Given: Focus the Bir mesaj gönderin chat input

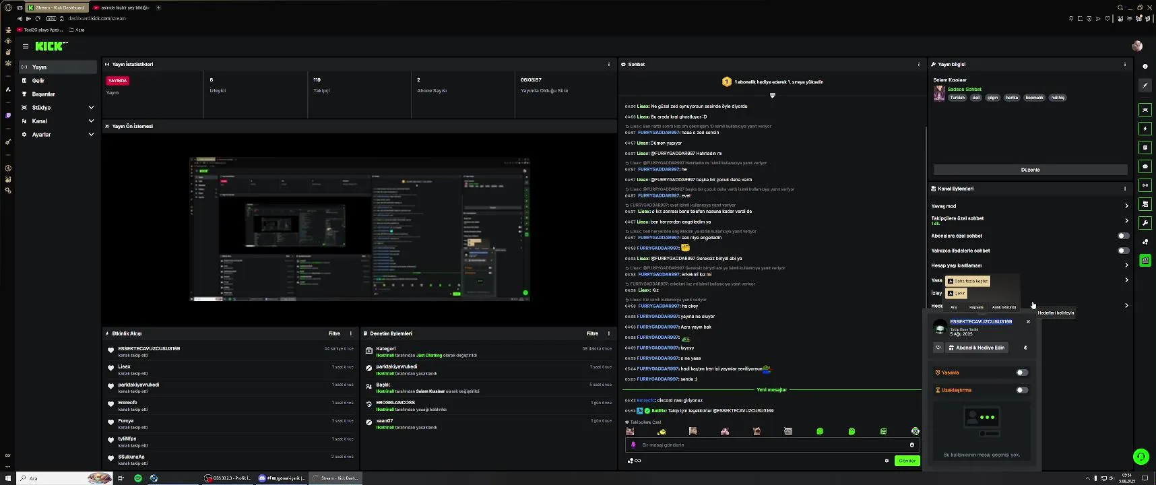Looking at the screenshot, I should coord(771,445).
